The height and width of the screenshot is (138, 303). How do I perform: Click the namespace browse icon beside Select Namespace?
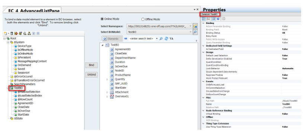pos(195,26)
